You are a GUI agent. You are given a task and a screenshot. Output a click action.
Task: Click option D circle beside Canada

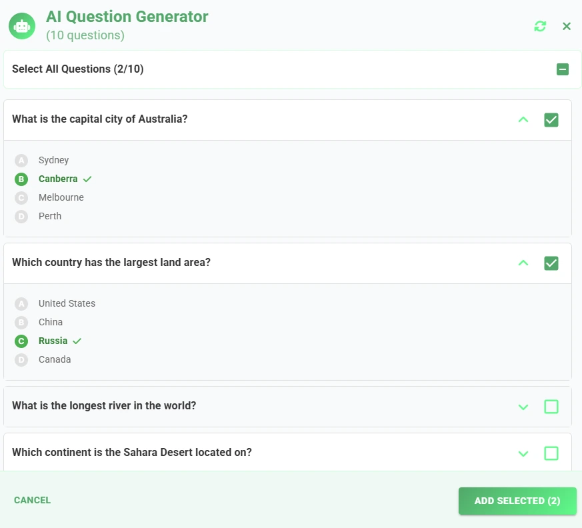coord(21,359)
